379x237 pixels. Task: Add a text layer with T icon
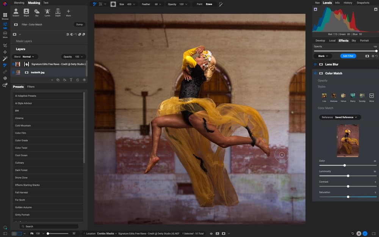(71, 80)
